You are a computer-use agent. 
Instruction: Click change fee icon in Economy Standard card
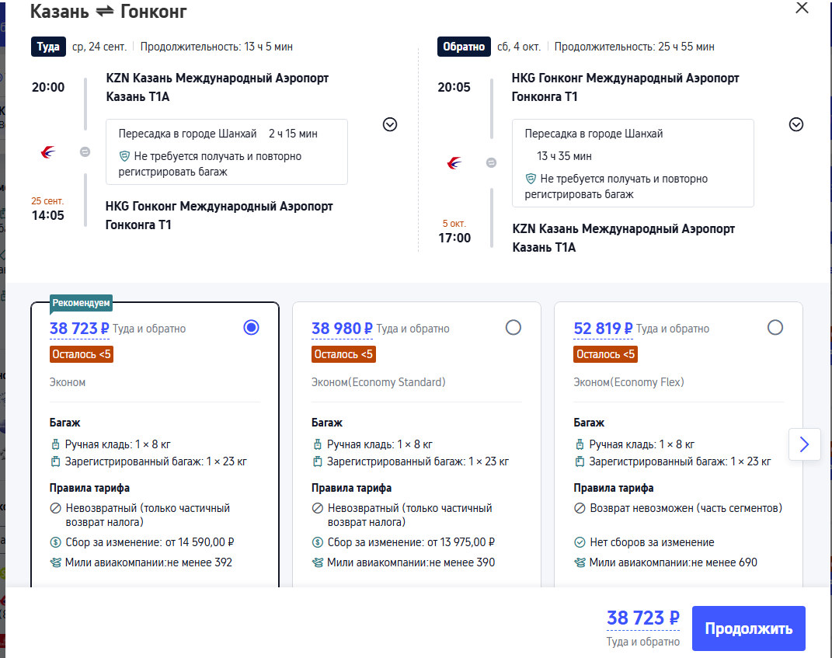point(317,543)
